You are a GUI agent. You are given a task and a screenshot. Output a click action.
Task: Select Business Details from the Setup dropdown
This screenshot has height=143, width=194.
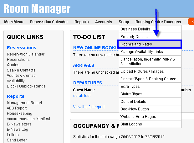point(150,29)
